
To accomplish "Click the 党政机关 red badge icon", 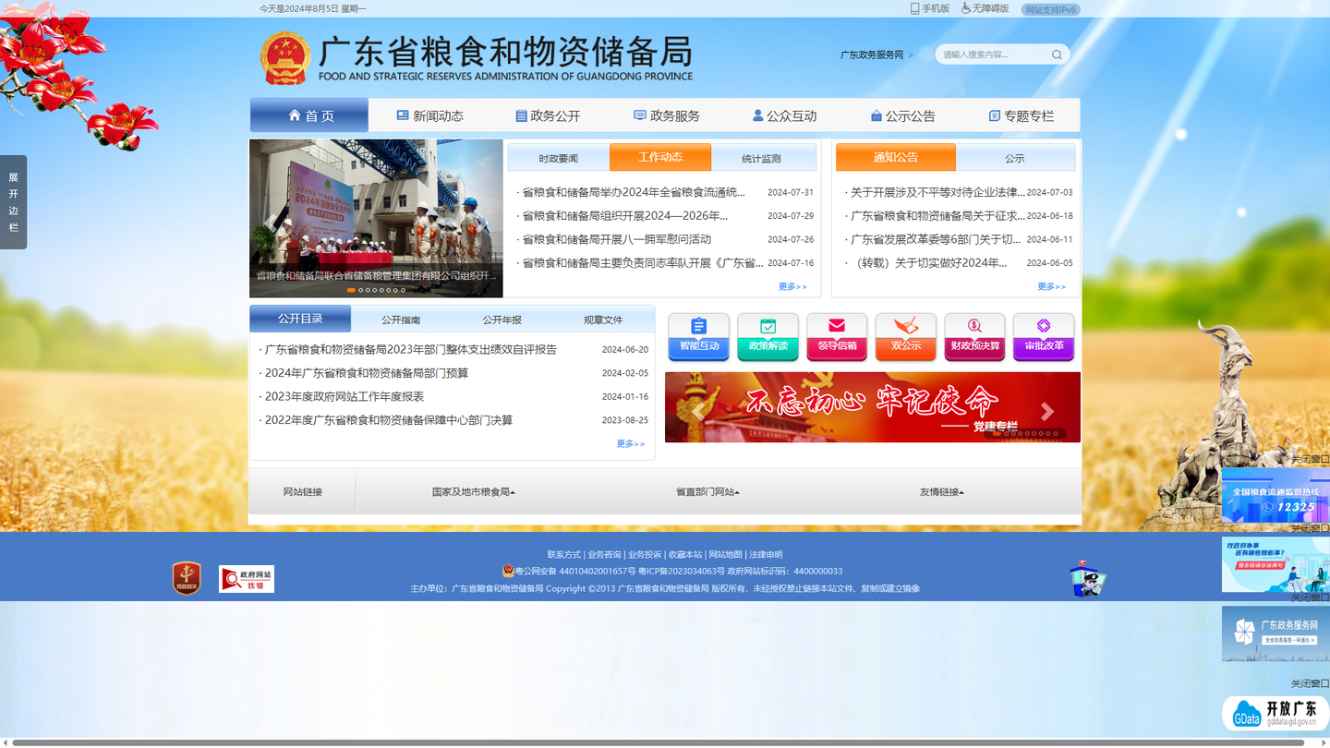I will point(187,578).
